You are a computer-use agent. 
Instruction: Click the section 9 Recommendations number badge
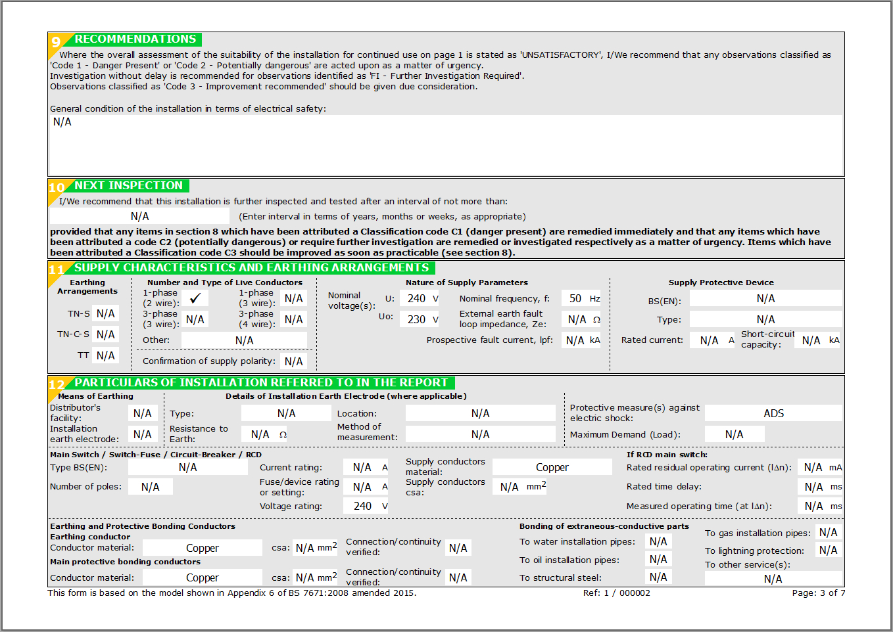click(x=56, y=41)
